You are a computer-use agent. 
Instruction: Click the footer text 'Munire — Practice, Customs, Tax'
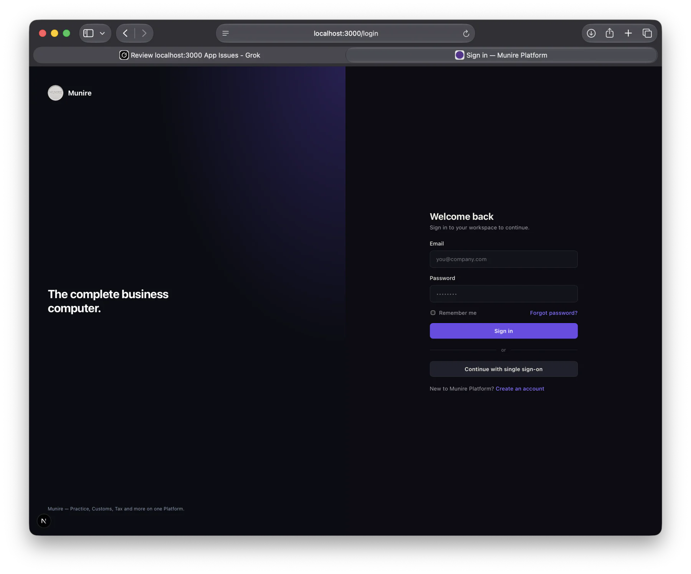pyautogui.click(x=116, y=509)
